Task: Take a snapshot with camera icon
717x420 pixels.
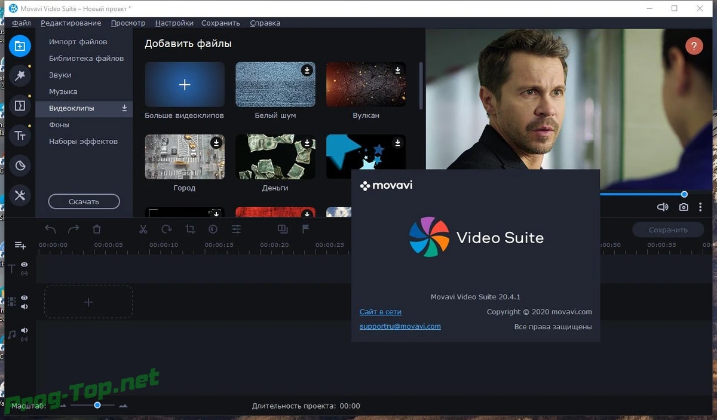Action: [x=684, y=207]
